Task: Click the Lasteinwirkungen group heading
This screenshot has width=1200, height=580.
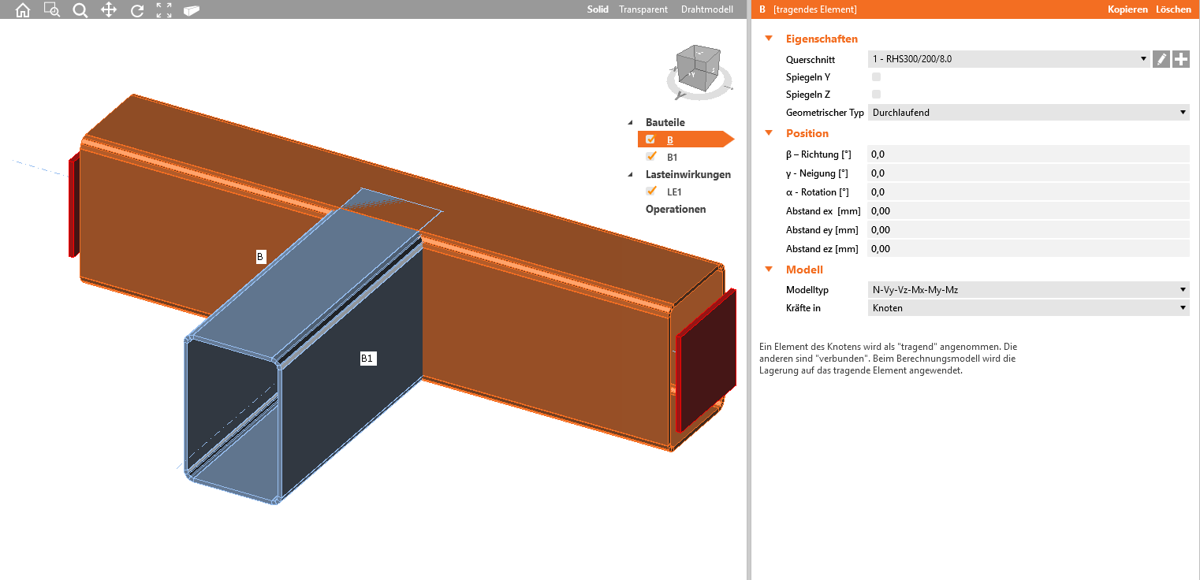Action: (688, 175)
